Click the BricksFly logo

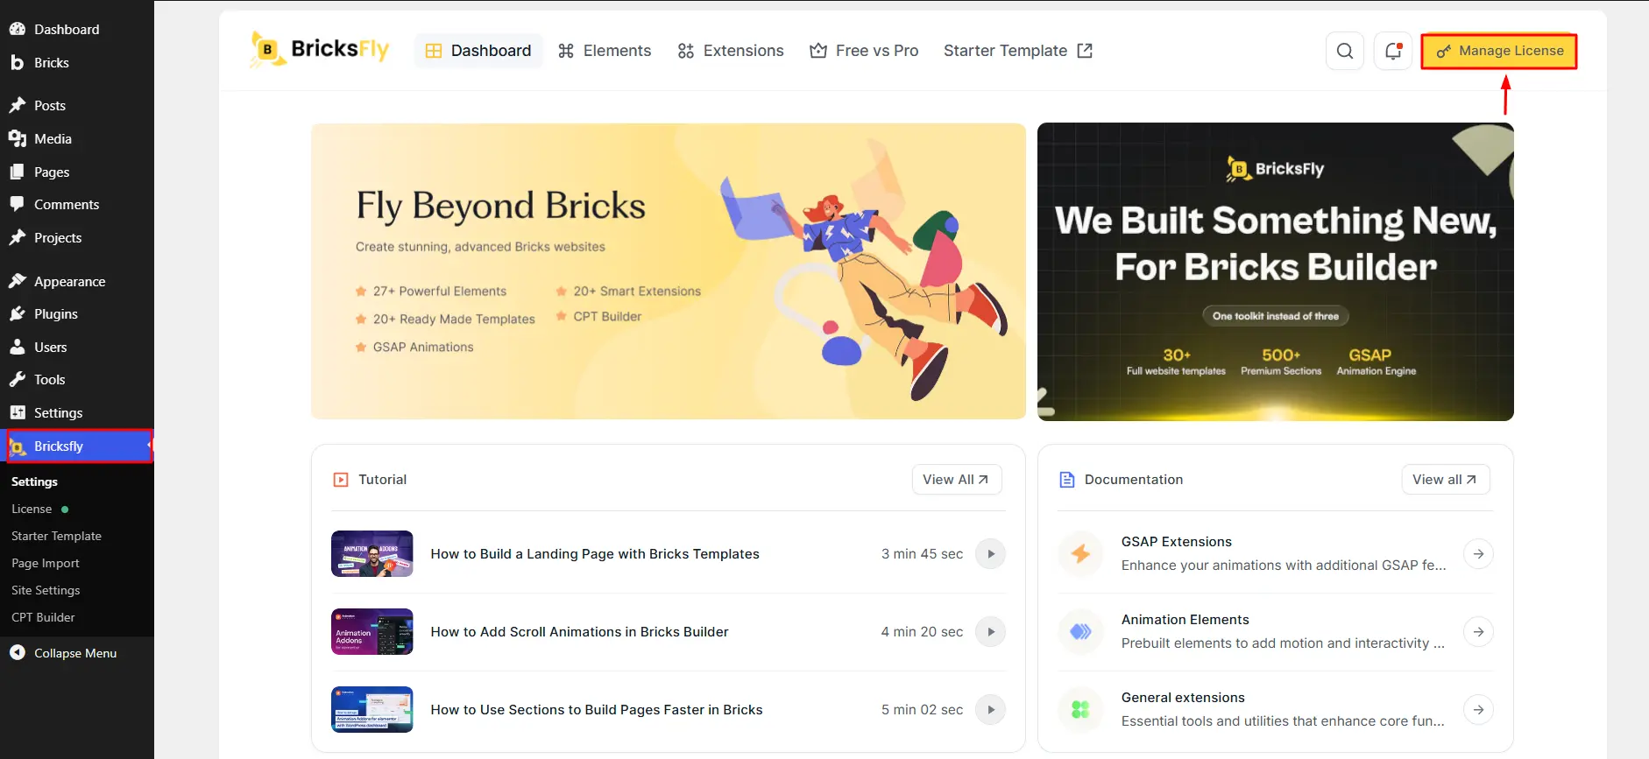[319, 50]
